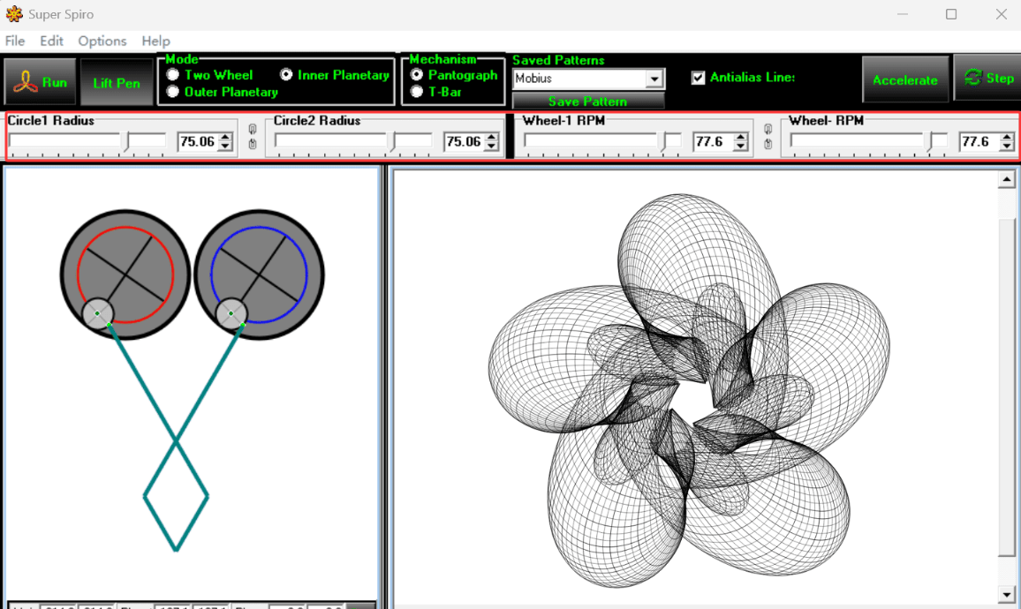Screen dimensions: 1021x609
Task: Toggle the link icon between wheel RPMs
Action: point(768,137)
